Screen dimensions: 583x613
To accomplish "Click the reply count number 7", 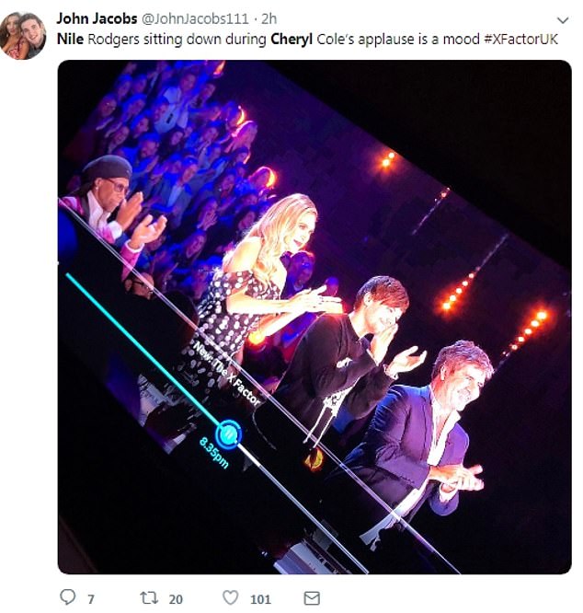I will (x=91, y=598).
